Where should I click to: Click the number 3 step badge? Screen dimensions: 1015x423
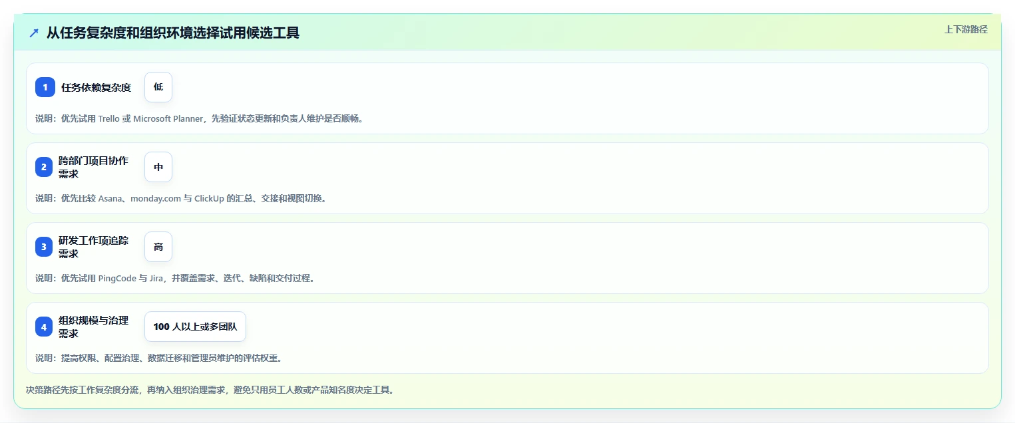(45, 247)
